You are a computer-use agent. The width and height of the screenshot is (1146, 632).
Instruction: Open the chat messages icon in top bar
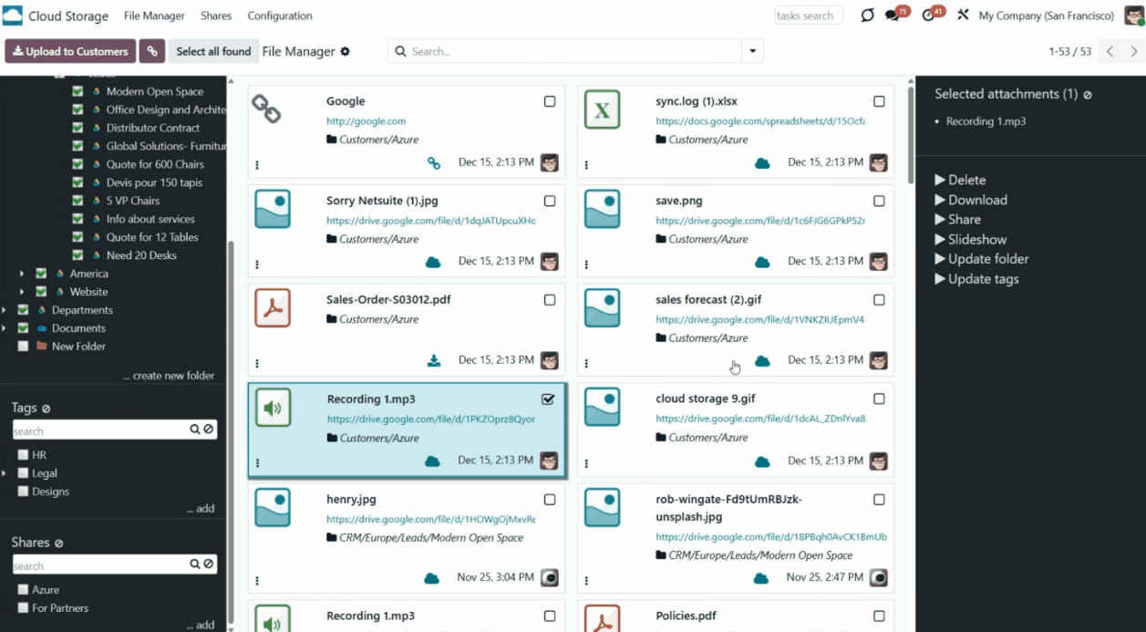pyautogui.click(x=893, y=16)
